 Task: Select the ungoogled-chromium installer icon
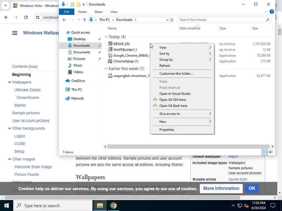click(110, 76)
